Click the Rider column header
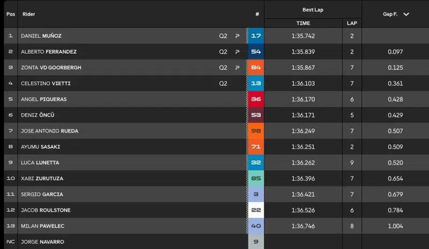This screenshot has width=429, height=249. [29, 14]
